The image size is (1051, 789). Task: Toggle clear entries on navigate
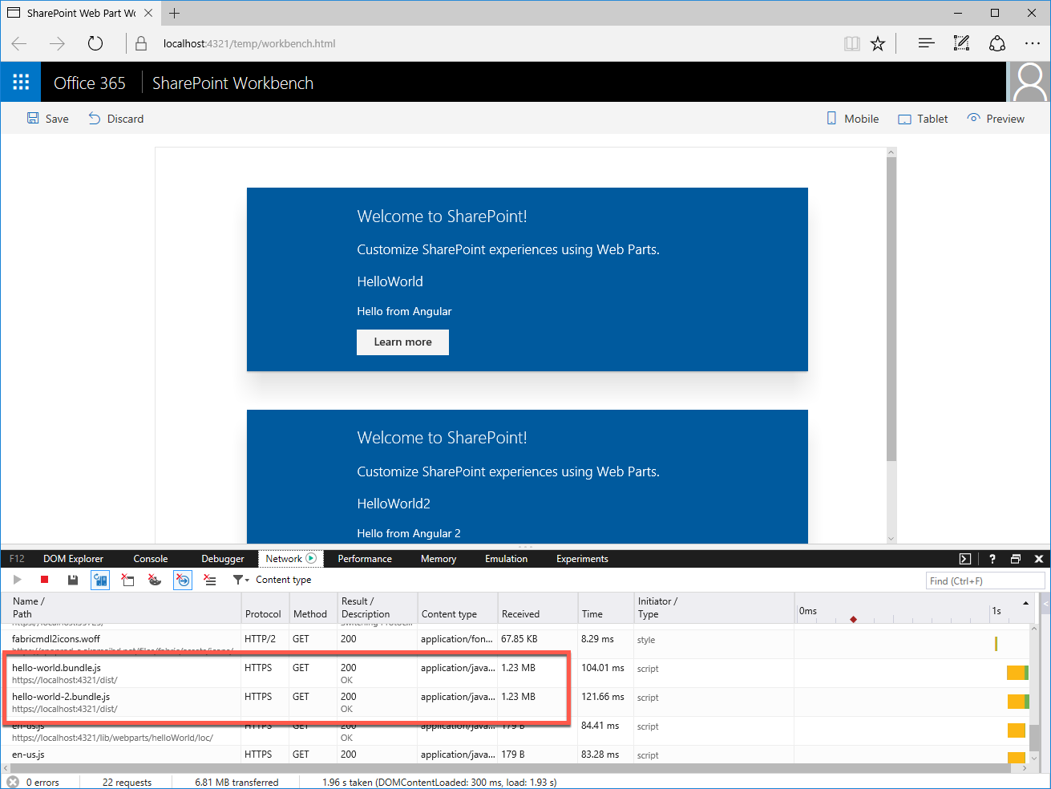coord(183,580)
